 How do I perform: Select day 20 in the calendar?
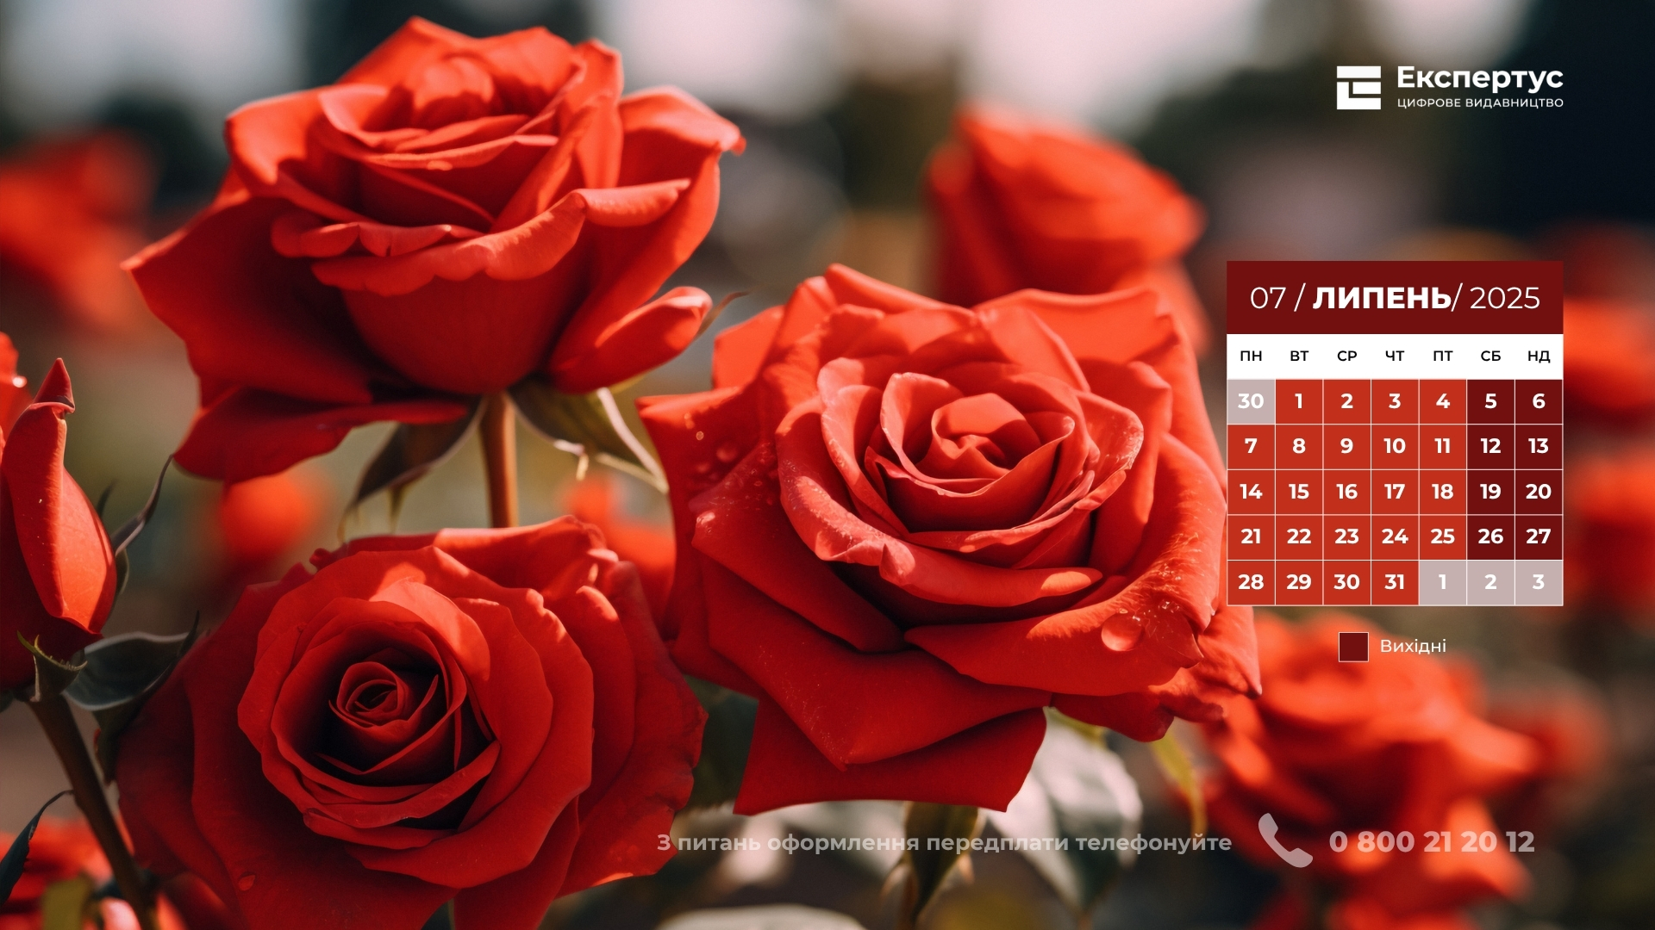pyautogui.click(x=1539, y=492)
